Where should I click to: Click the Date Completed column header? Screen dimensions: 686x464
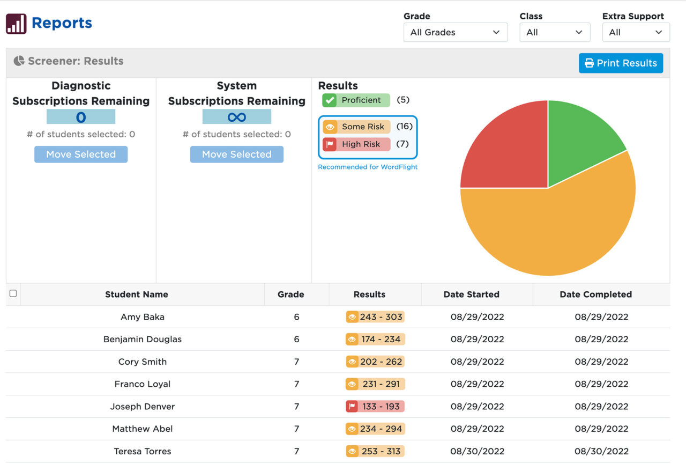tap(595, 294)
